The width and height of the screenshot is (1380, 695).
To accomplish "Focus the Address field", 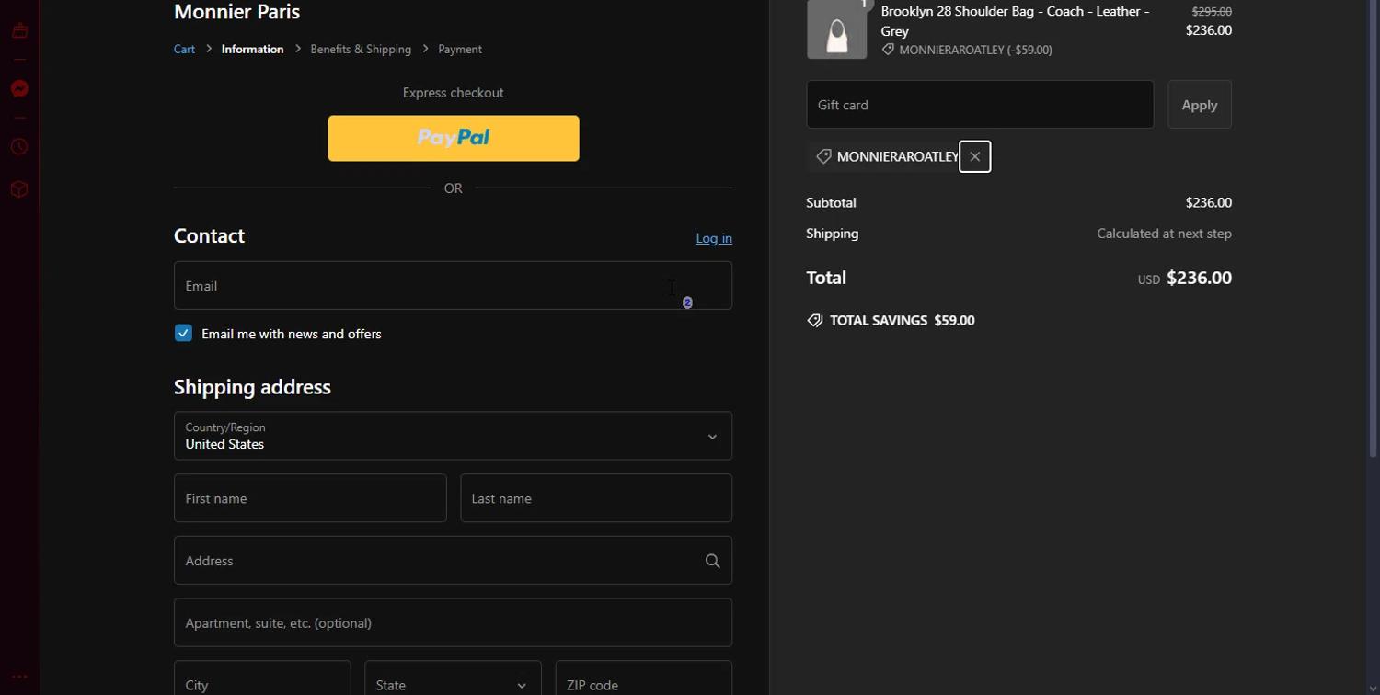I will pyautogui.click(x=453, y=561).
